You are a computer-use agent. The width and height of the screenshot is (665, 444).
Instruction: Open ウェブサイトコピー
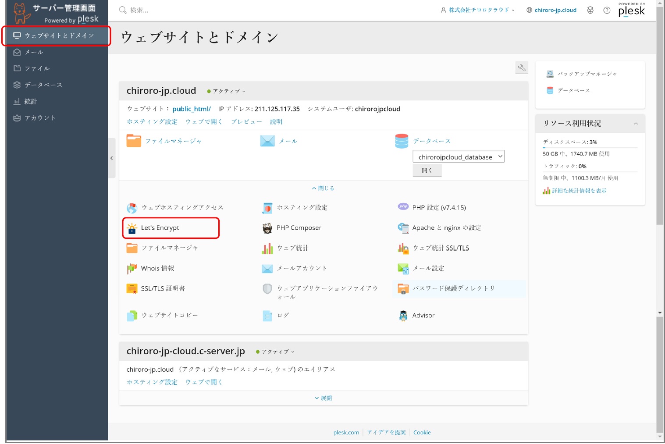[x=162, y=315]
